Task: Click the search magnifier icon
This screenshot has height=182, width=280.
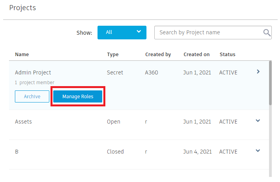Action: coord(267,33)
